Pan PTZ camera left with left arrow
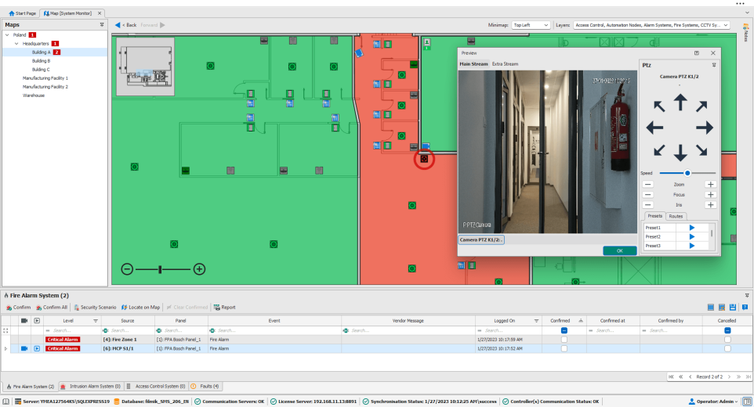 pyautogui.click(x=654, y=128)
